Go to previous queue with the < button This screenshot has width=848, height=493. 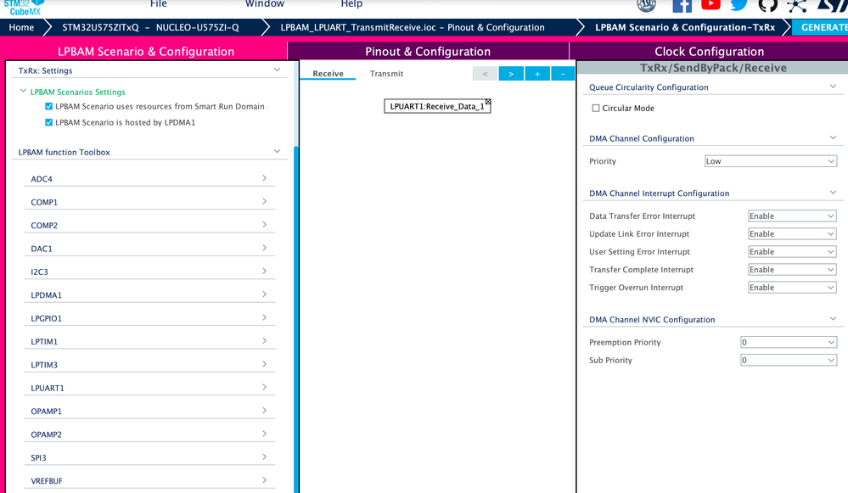[x=485, y=74]
